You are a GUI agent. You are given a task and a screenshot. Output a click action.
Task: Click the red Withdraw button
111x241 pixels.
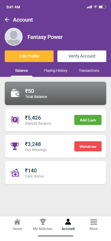(x=88, y=146)
